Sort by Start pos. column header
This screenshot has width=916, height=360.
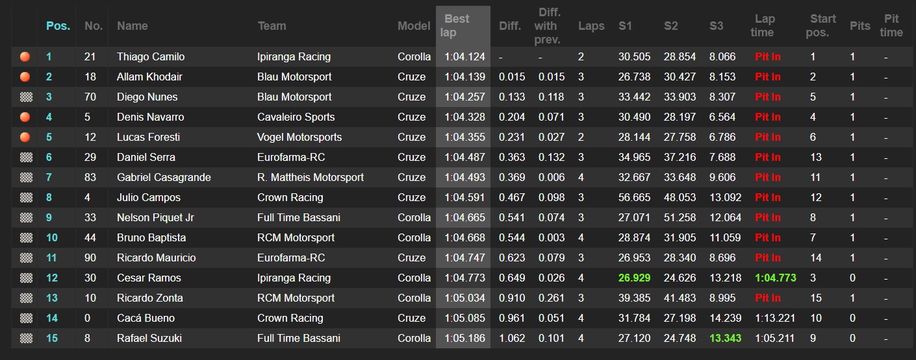[822, 25]
